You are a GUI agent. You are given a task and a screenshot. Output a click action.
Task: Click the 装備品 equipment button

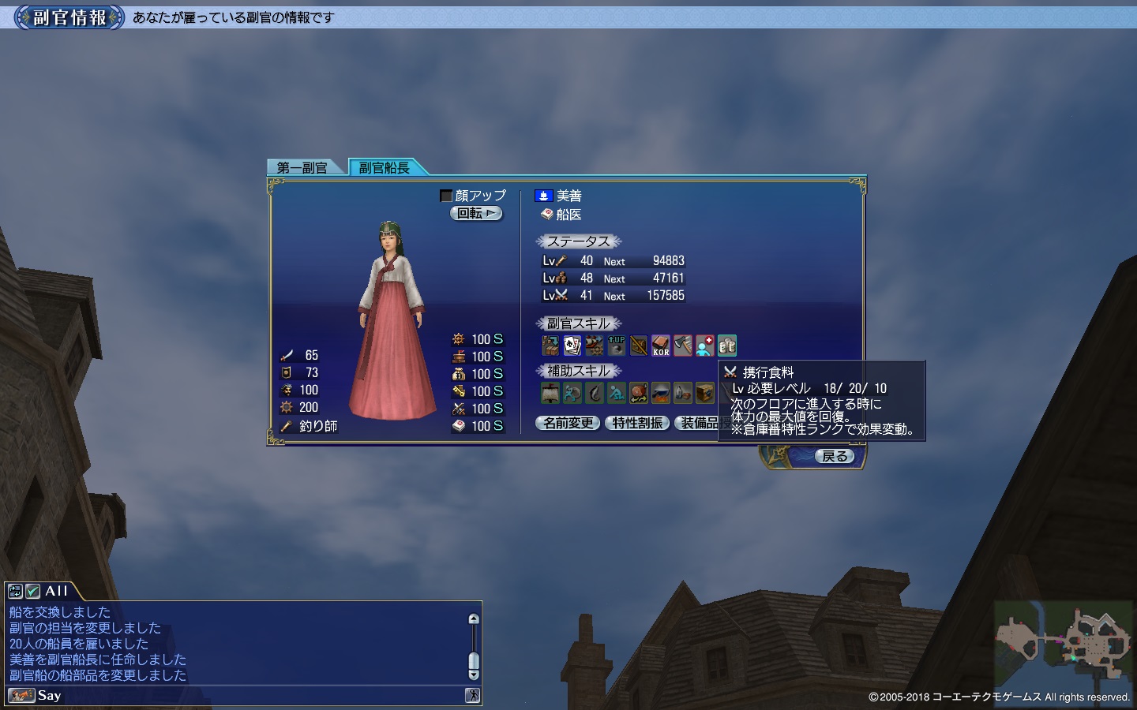tap(697, 423)
